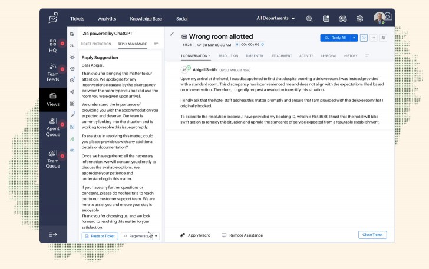Reset the ticket timer with refresh icon
Screen dimensions: 429x269
point(262,44)
